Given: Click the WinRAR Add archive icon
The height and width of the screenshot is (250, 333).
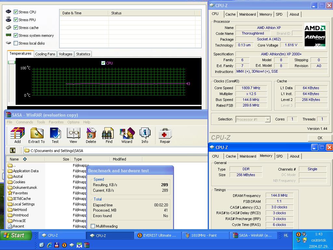Looking at the screenshot, I should coord(18,135).
